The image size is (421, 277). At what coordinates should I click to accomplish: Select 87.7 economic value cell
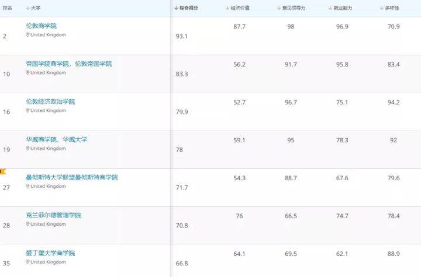pos(239,26)
